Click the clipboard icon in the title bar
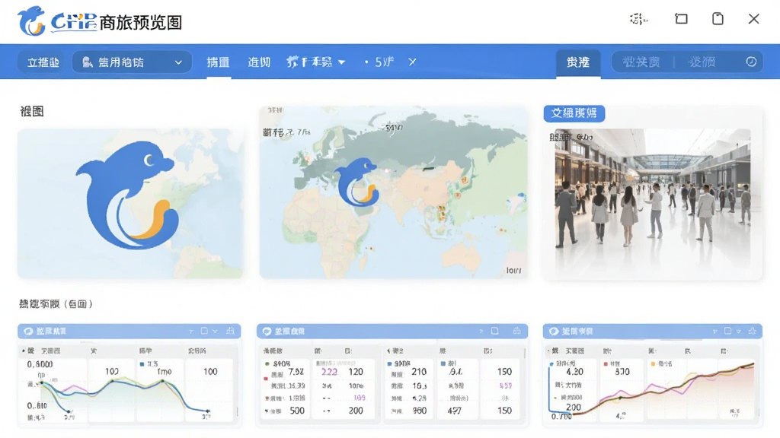Screen dimensions: 780x438 718,19
